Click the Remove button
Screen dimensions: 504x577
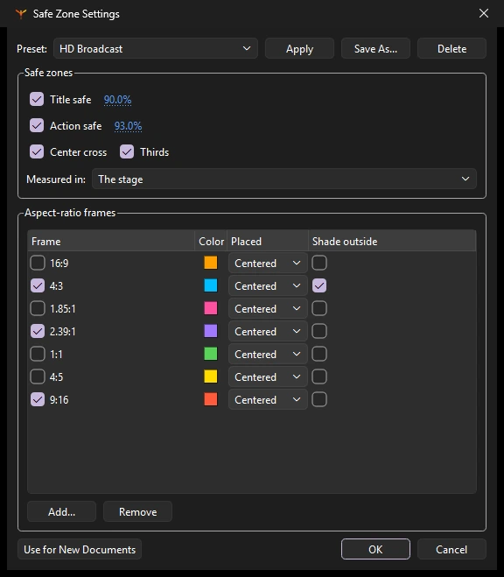(138, 511)
